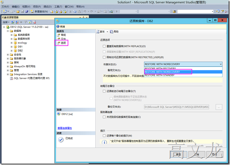The width and height of the screenshot is (230, 165).
Task: Open the 调试(D) menu
Action: [x=47, y=6]
